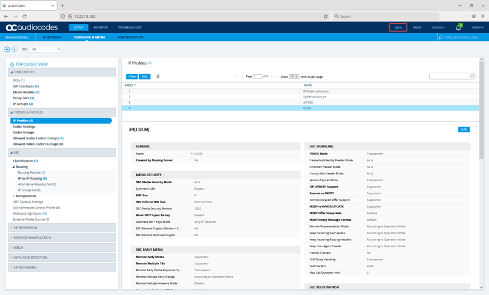Click the New button to add a profile
489x295 pixels.
tap(132, 76)
